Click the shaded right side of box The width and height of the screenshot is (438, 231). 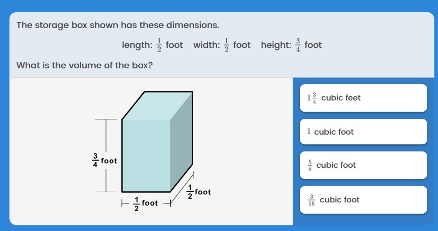[x=182, y=142]
